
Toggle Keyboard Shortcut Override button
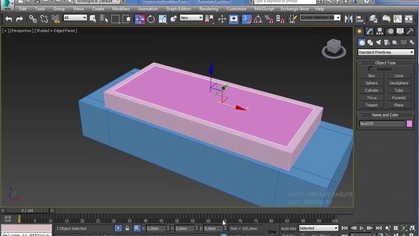234,19
